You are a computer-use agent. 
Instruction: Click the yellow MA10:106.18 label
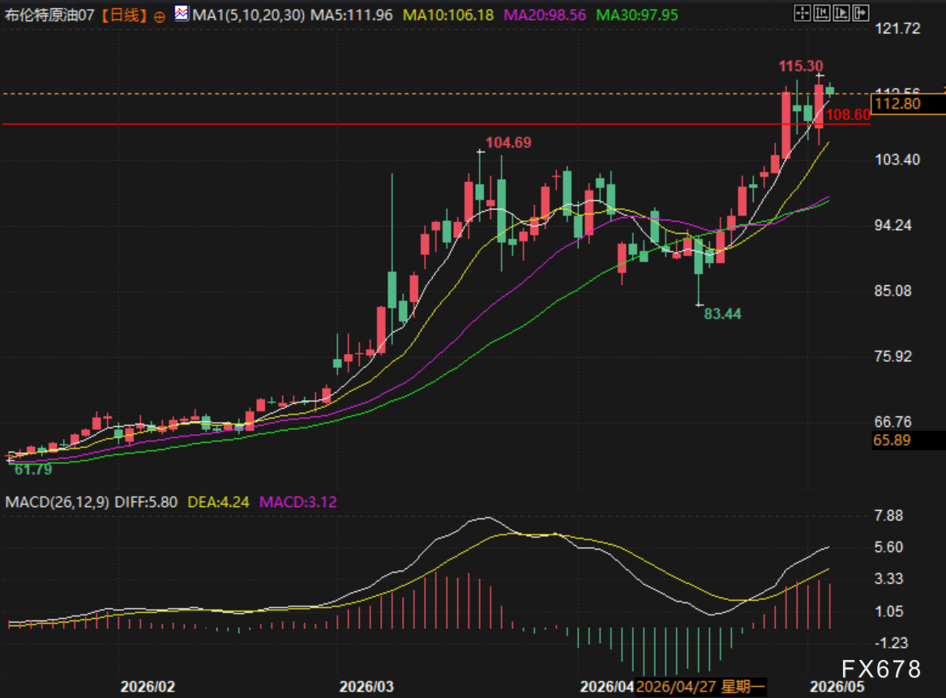pos(447,15)
